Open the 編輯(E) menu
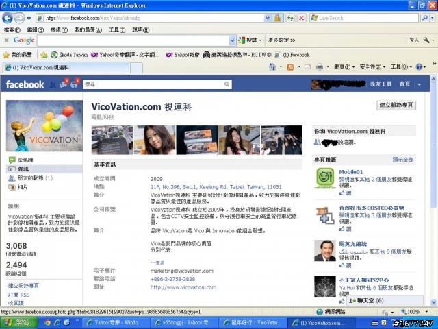Viewport: 438px width, 329px height. [x=36, y=30]
